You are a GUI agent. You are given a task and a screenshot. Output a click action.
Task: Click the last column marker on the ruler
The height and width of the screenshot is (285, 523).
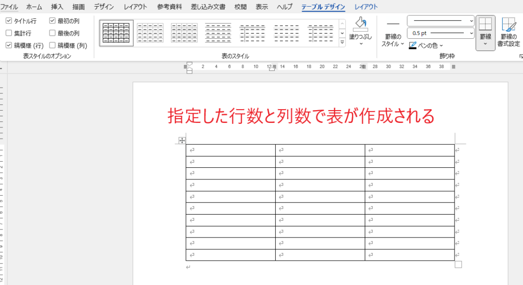point(454,67)
